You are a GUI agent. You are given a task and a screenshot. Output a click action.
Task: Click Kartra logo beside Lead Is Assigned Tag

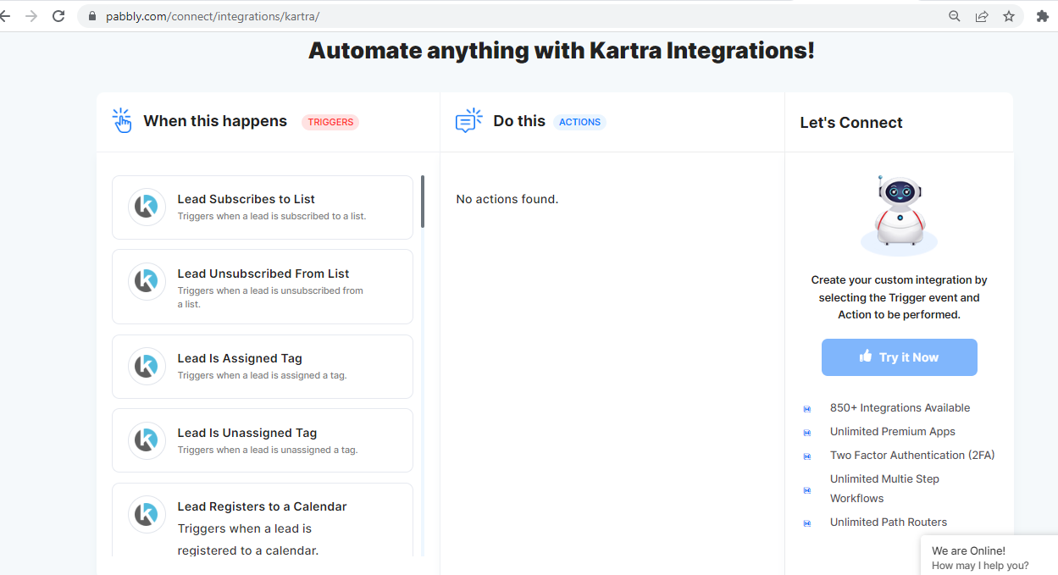147,366
